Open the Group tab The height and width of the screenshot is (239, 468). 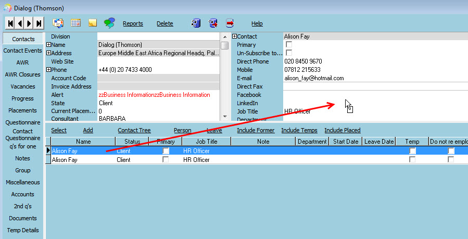pyautogui.click(x=23, y=170)
